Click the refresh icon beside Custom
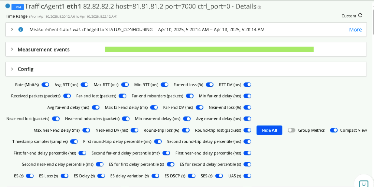The height and width of the screenshot is (187, 374). pyautogui.click(x=360, y=15)
